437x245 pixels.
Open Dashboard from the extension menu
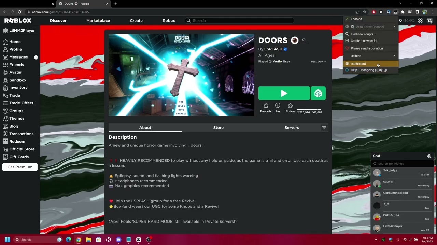click(371, 64)
